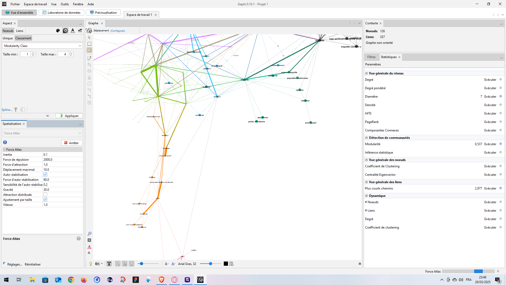The width and height of the screenshot is (506, 285).
Task: Open the Fichier menu
Action: (15, 4)
